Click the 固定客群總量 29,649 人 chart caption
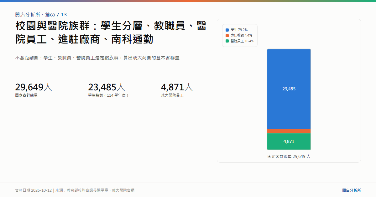 (x=289, y=156)
